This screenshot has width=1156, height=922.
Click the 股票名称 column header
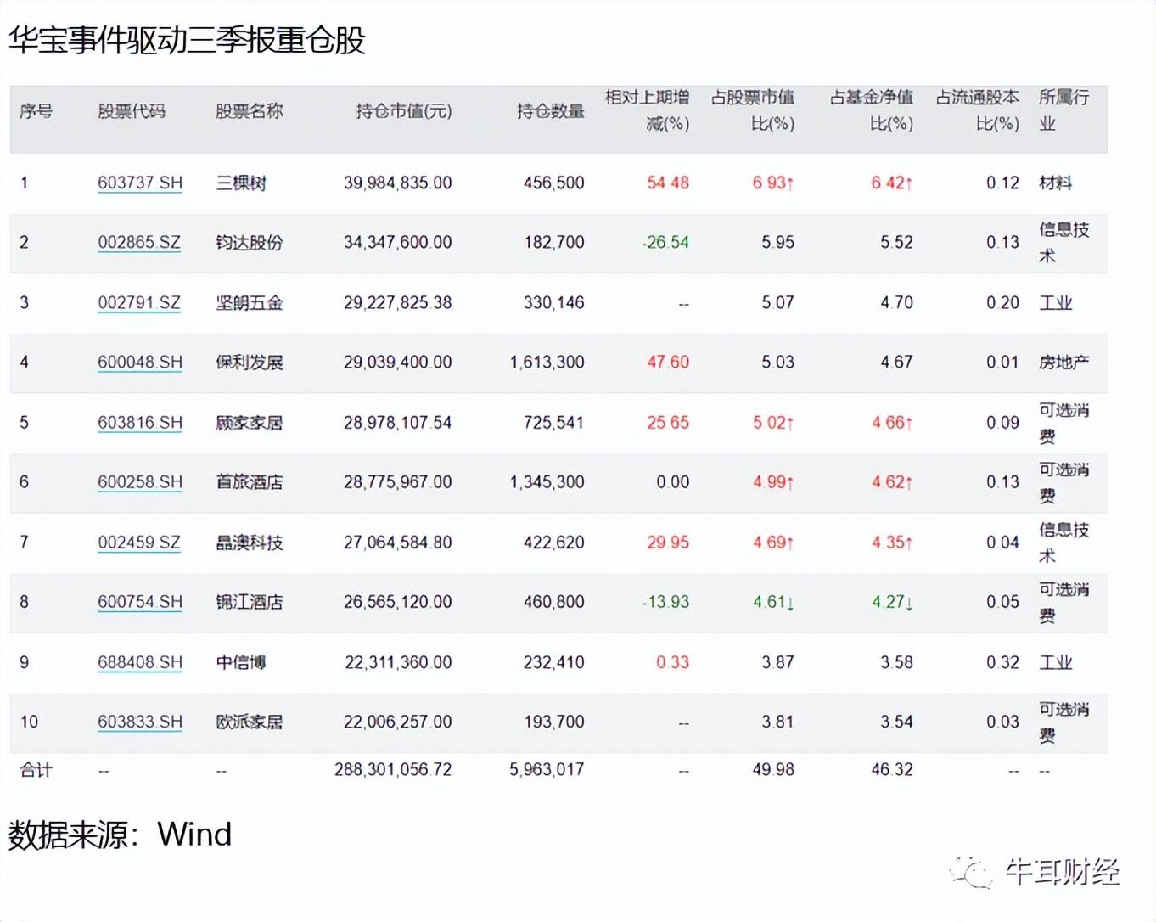coord(249,111)
